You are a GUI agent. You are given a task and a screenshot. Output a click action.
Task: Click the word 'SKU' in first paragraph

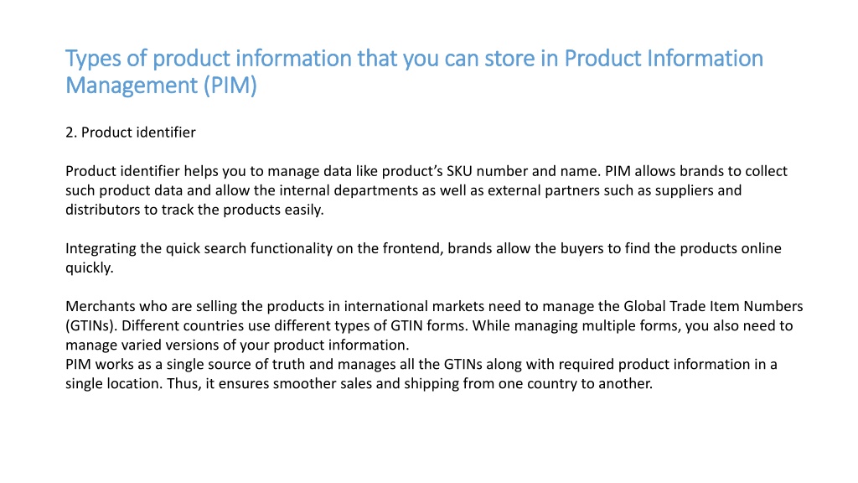(x=459, y=171)
